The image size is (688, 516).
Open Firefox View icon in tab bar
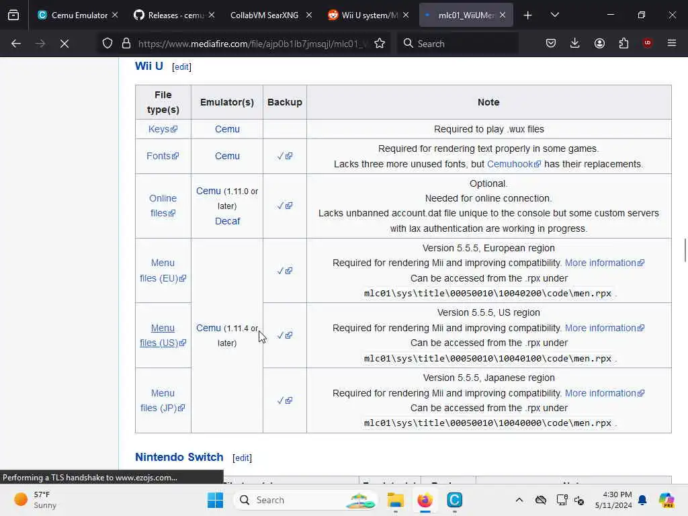click(13, 15)
